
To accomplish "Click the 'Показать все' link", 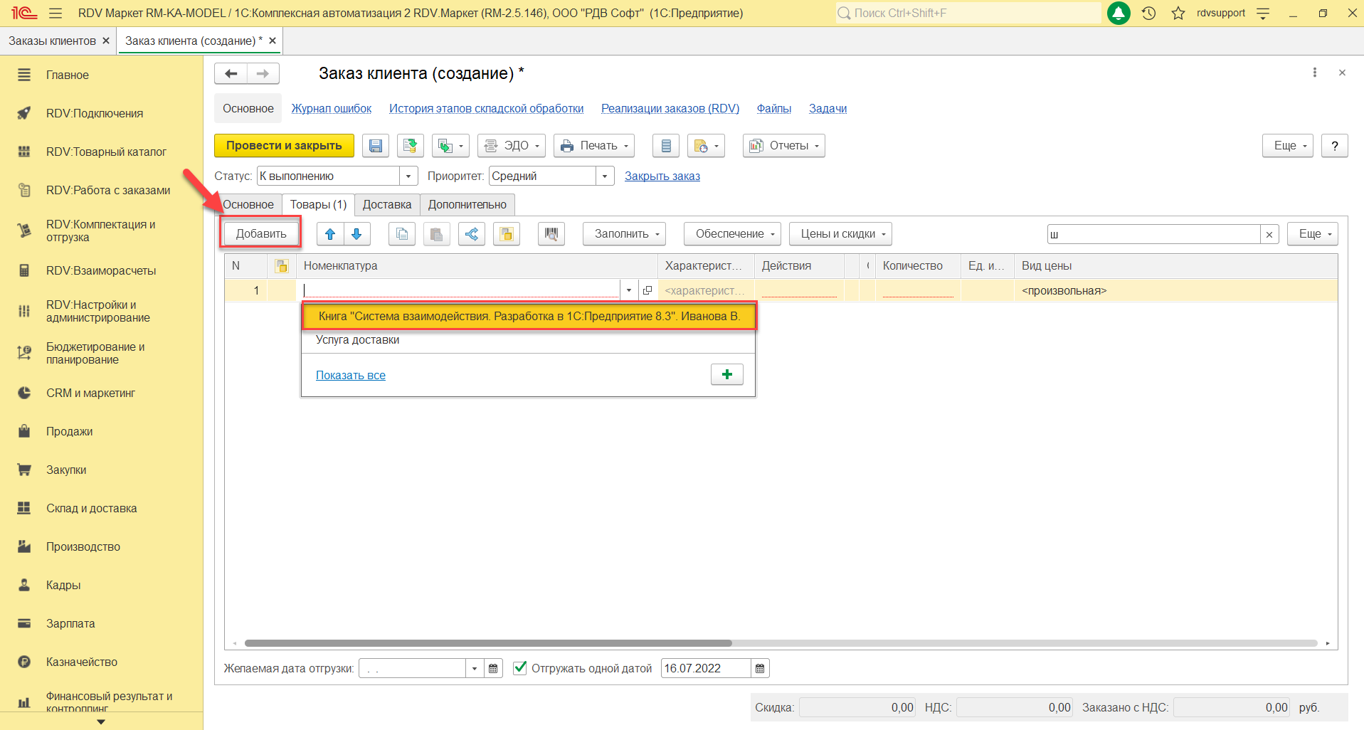I will point(351,375).
